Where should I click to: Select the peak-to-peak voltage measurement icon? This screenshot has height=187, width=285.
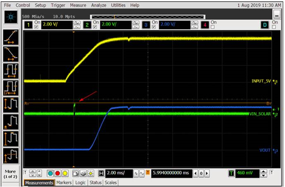point(11,105)
